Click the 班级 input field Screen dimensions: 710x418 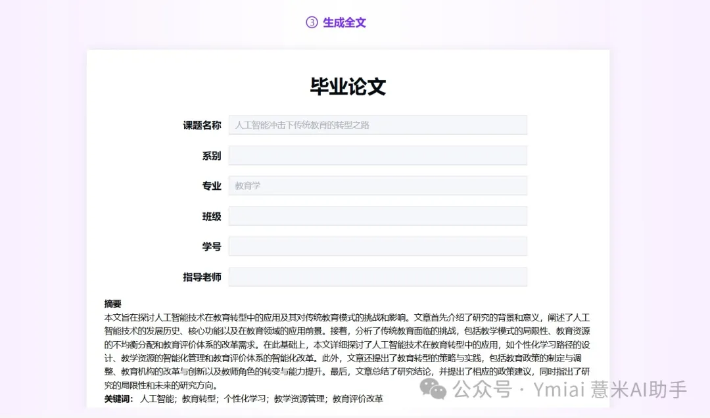377,216
